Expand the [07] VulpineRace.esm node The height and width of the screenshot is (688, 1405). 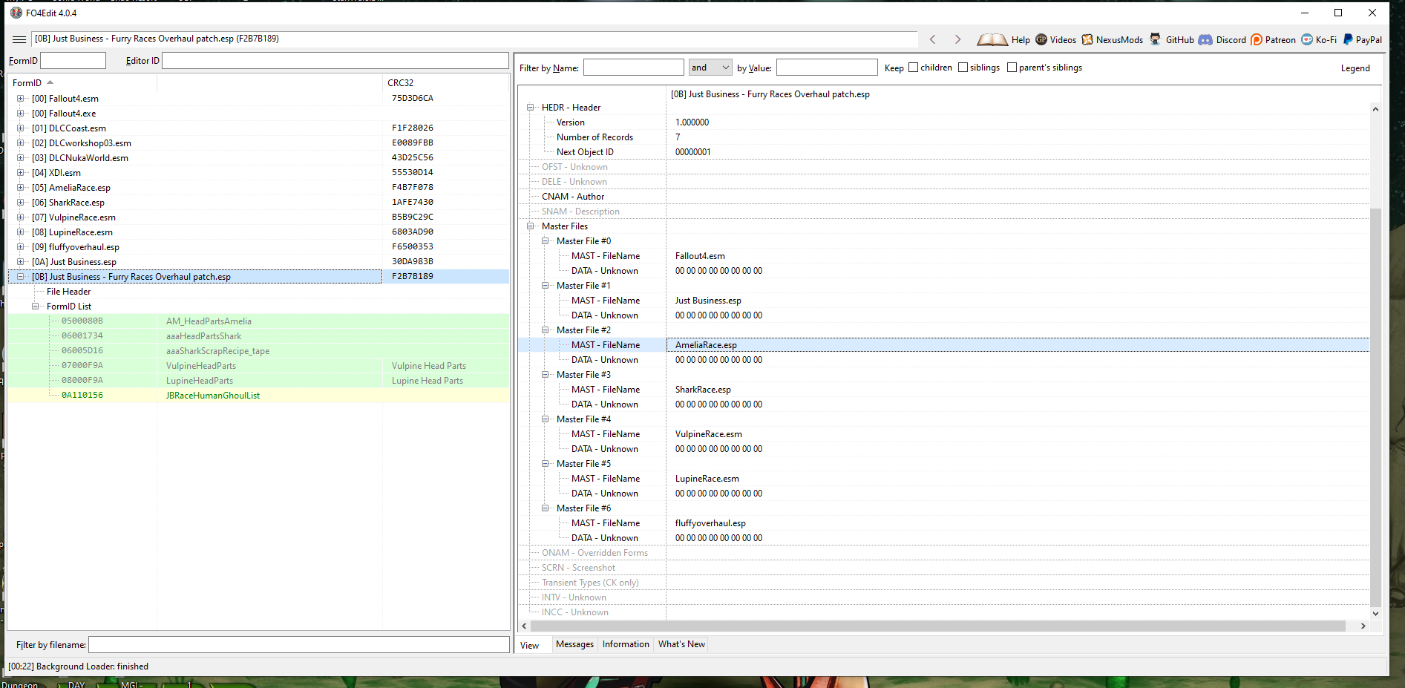(x=20, y=217)
